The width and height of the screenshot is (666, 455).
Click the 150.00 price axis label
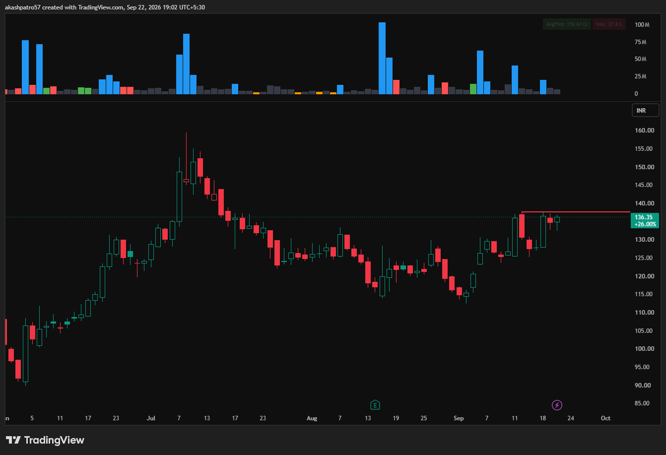click(644, 167)
